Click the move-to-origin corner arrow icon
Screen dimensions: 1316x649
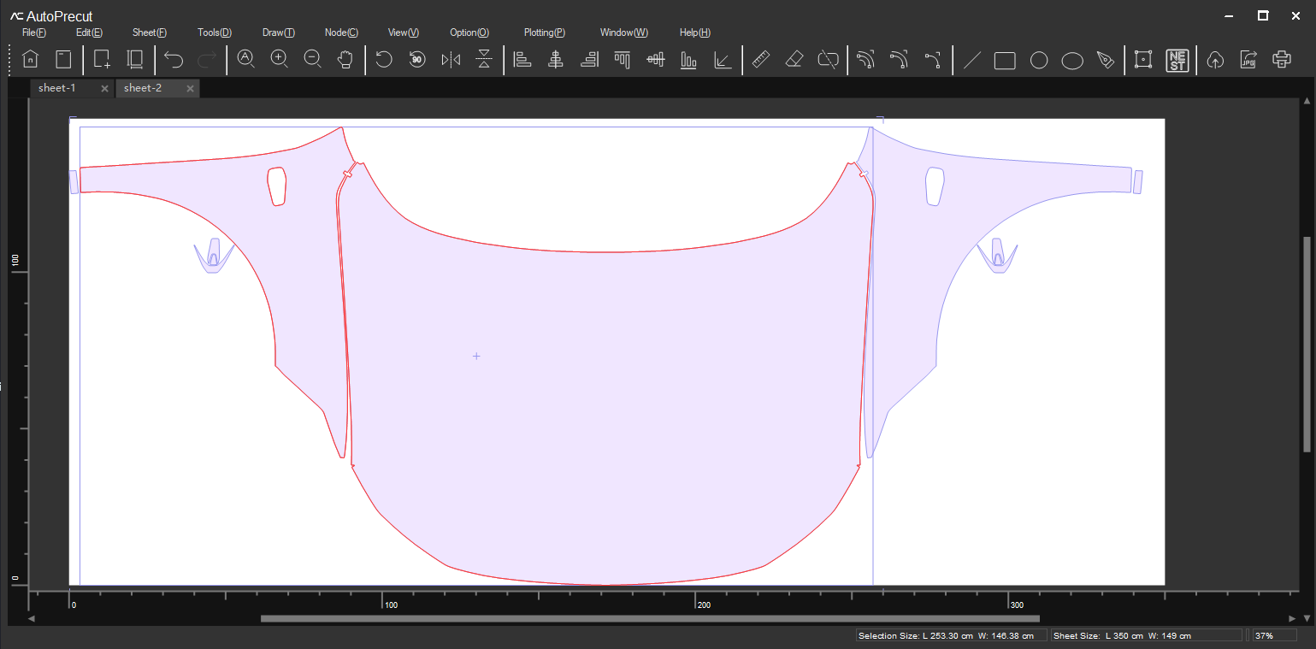tap(723, 59)
